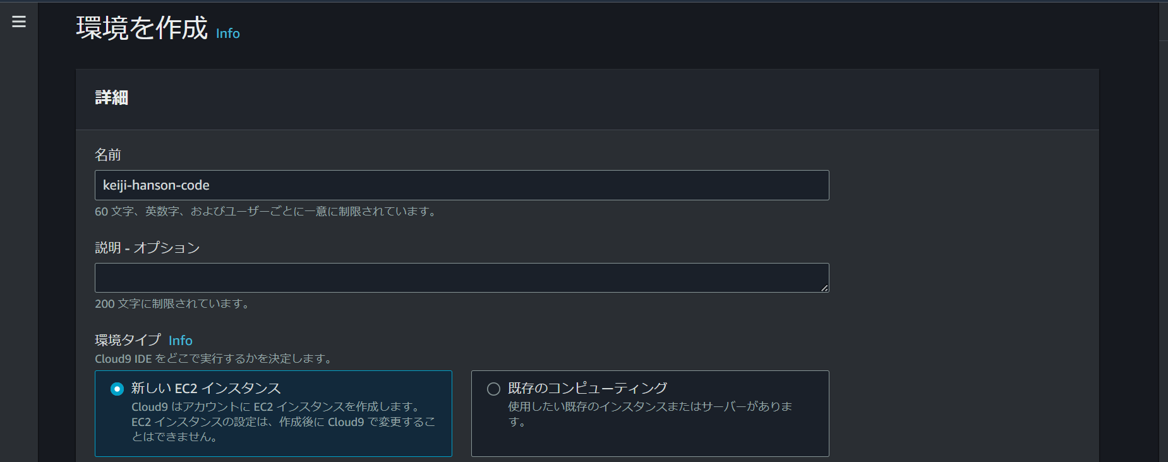Open the 環境タイプ Info link
The width and height of the screenshot is (1168, 462).
point(181,340)
